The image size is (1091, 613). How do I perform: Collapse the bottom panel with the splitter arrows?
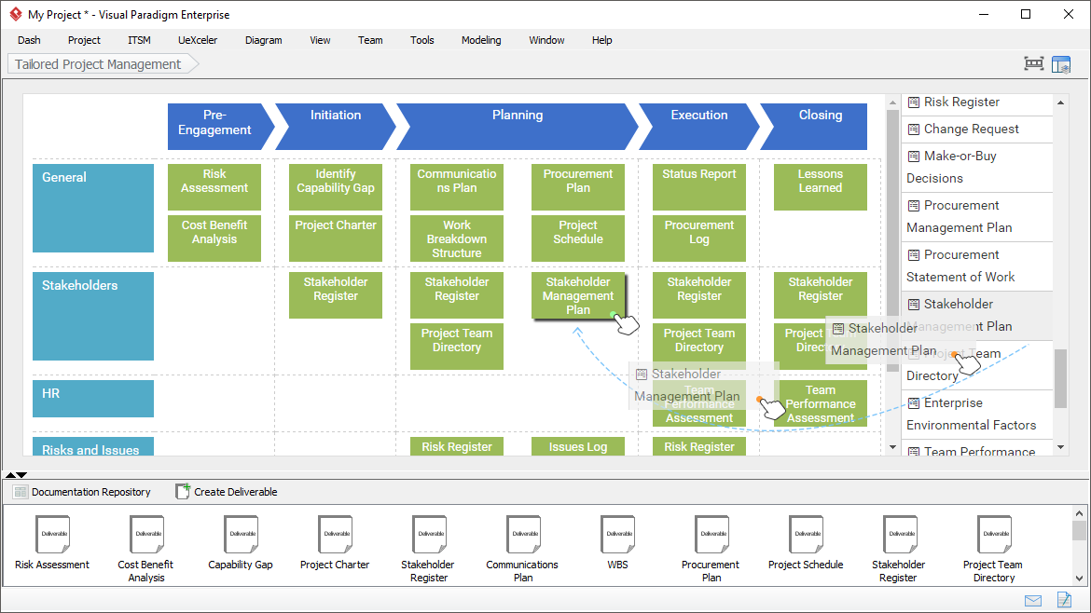21,475
